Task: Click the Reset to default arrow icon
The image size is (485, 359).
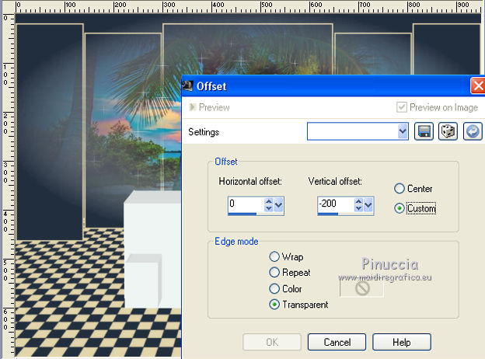Action: (473, 131)
